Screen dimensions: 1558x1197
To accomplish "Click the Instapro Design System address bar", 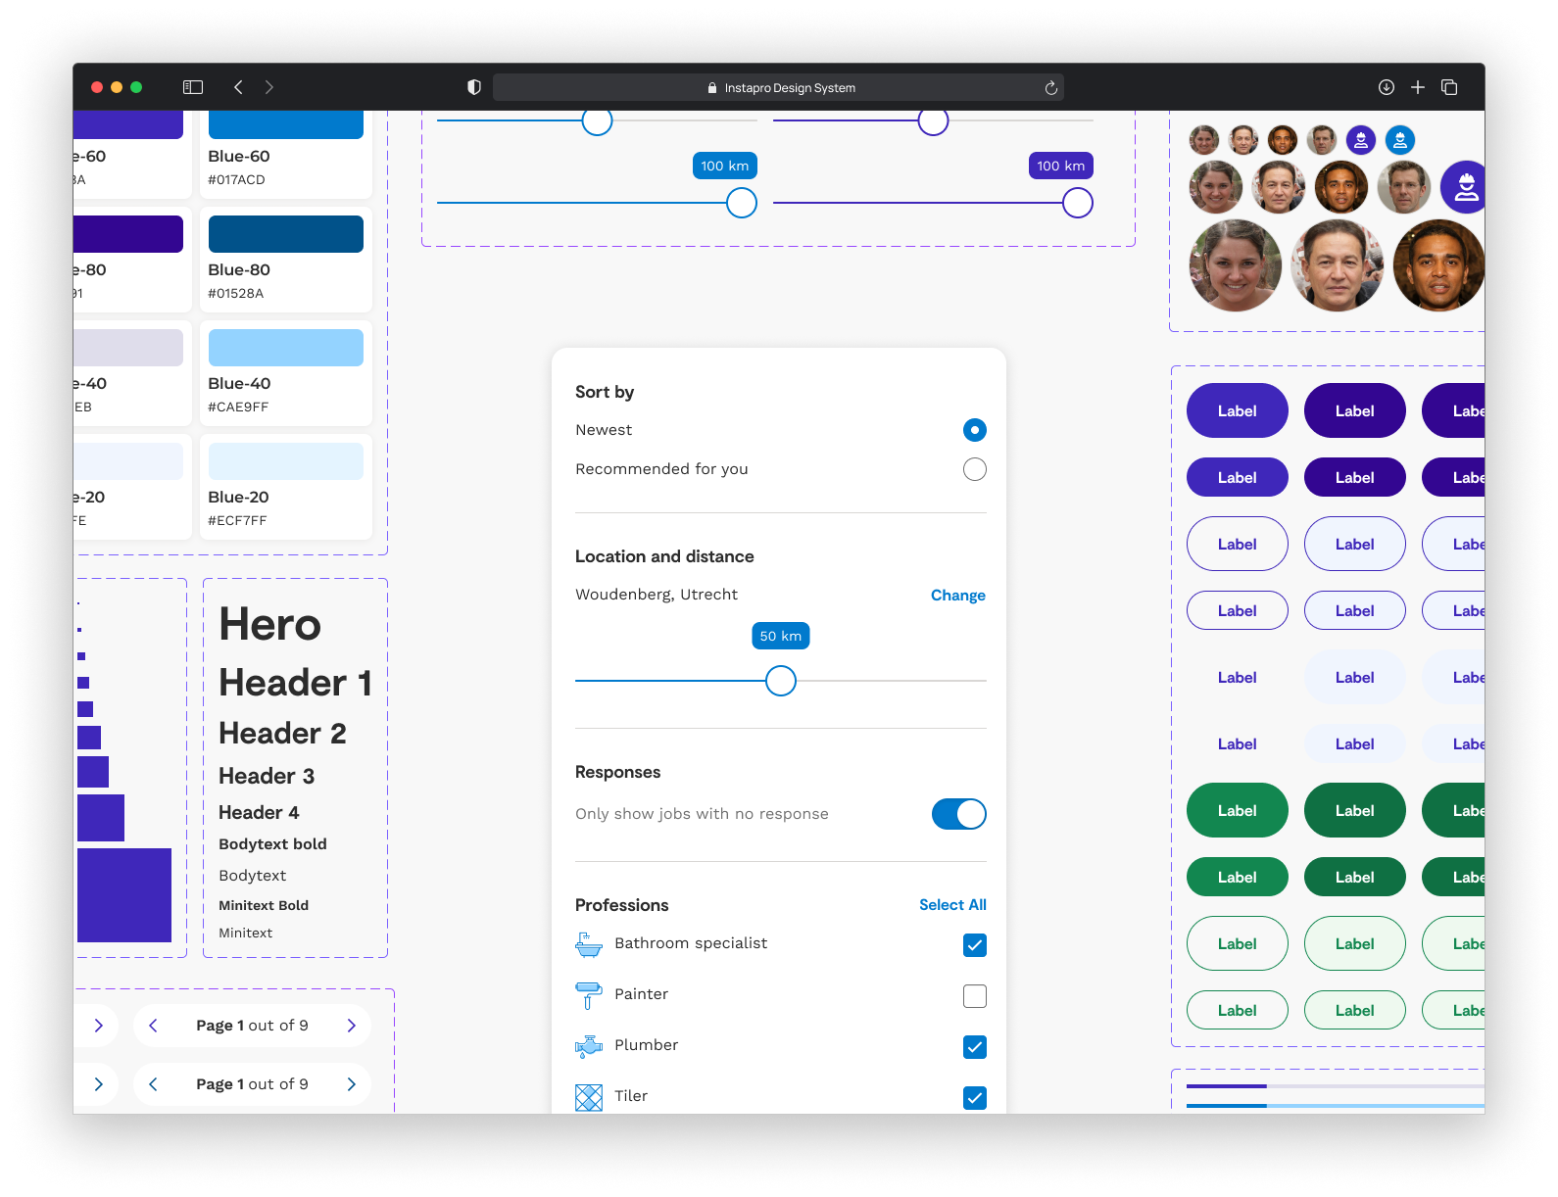I will (779, 88).
